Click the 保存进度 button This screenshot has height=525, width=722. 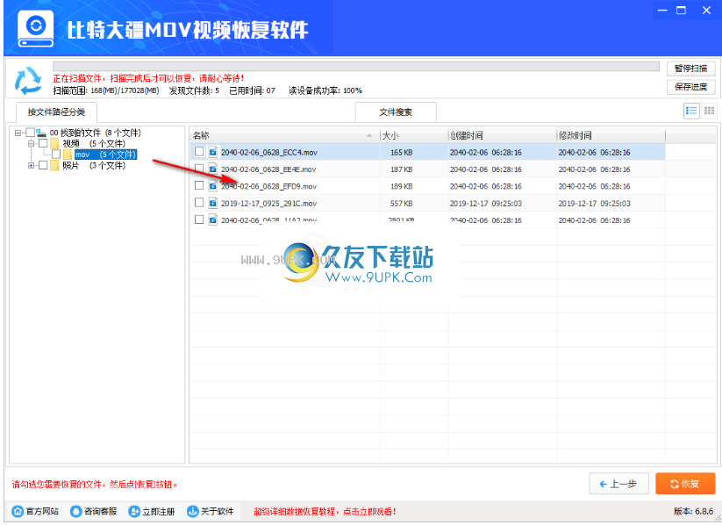tap(690, 87)
